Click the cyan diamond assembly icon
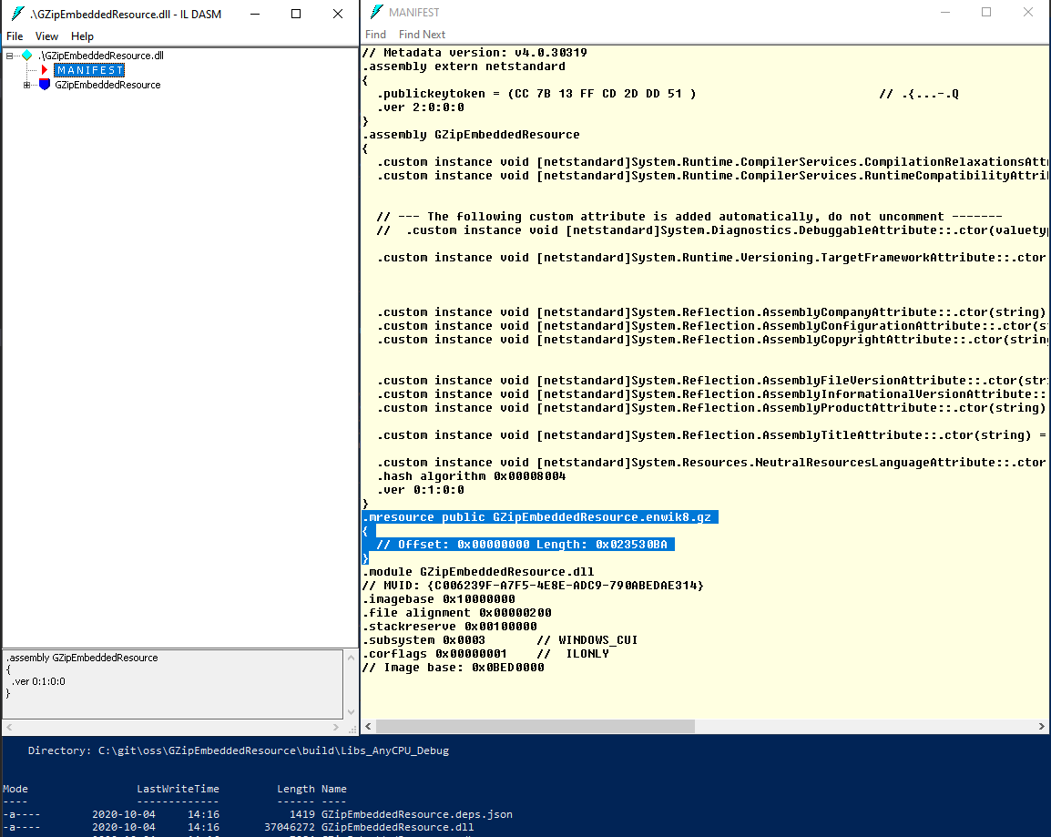The image size is (1051, 837). pos(27,56)
